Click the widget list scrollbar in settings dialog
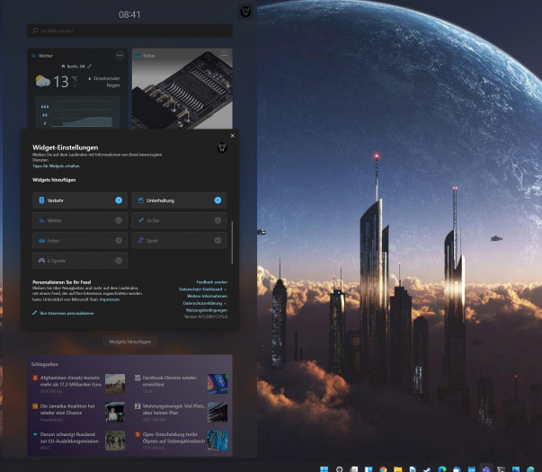 tap(232, 243)
